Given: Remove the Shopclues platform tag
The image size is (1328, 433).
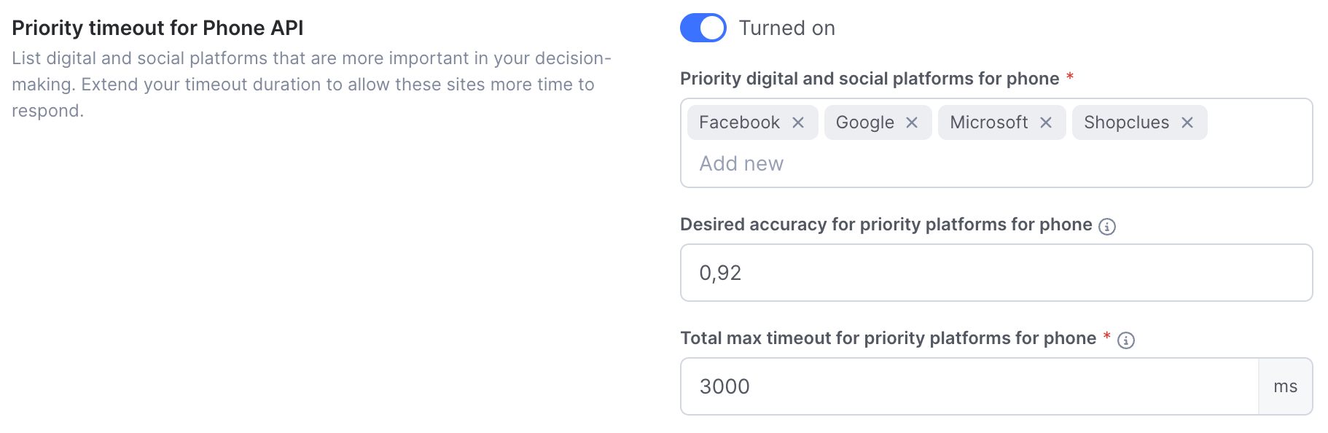Looking at the screenshot, I should click(x=1187, y=122).
